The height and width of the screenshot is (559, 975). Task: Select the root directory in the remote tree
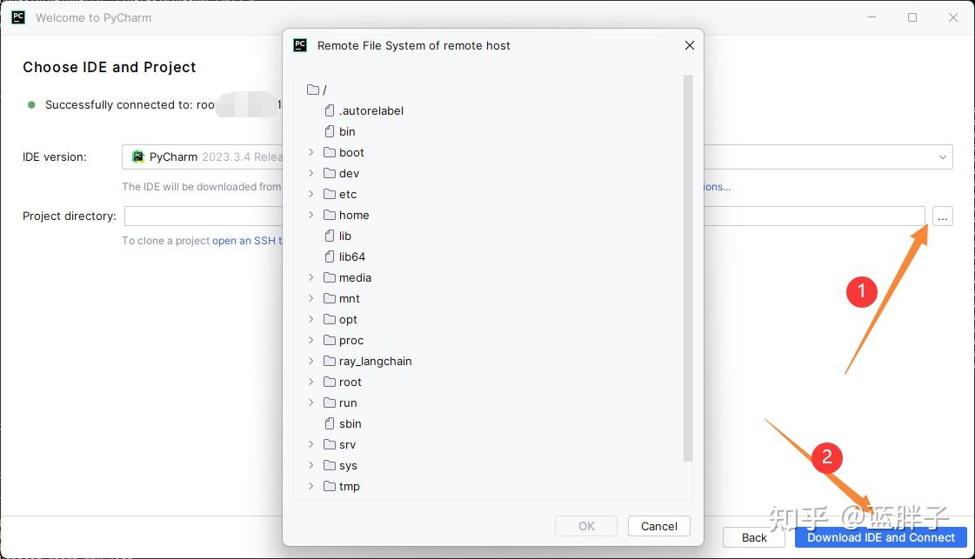(x=349, y=382)
